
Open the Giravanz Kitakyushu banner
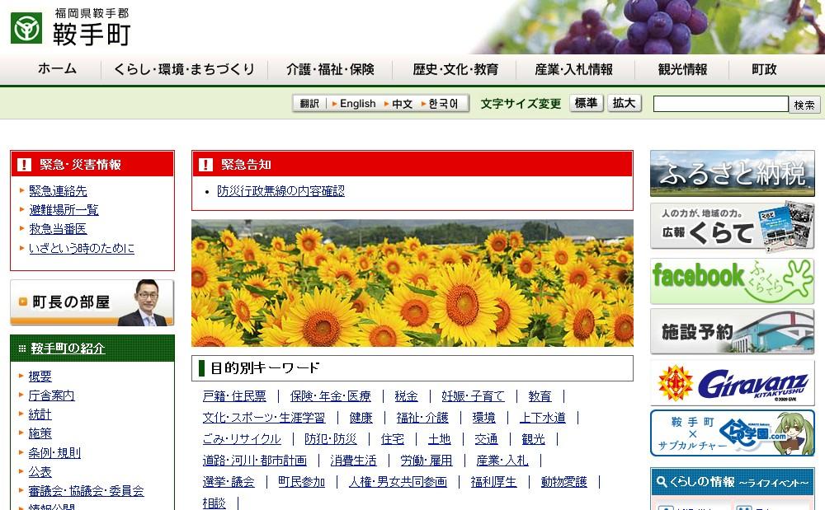point(732,383)
